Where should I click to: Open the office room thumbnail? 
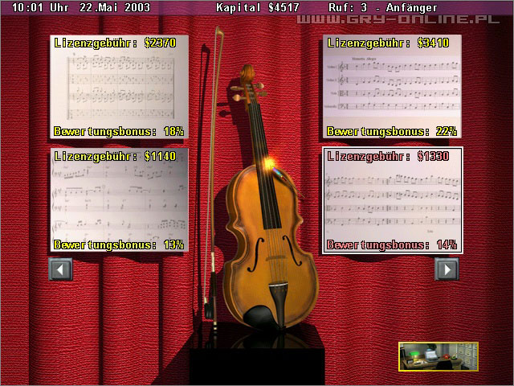[439, 356]
